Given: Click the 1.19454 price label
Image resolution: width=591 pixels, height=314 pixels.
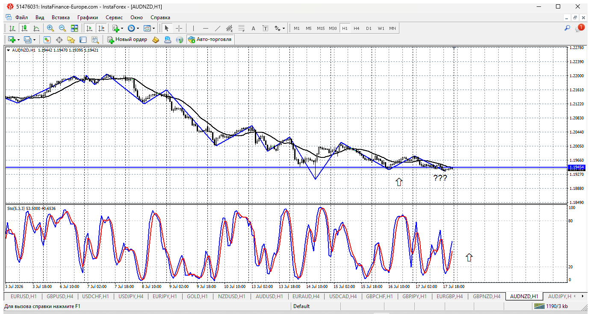Looking at the screenshot, I should click(x=577, y=168).
